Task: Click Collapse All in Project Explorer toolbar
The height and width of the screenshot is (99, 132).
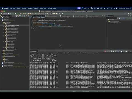Action: 16,16
